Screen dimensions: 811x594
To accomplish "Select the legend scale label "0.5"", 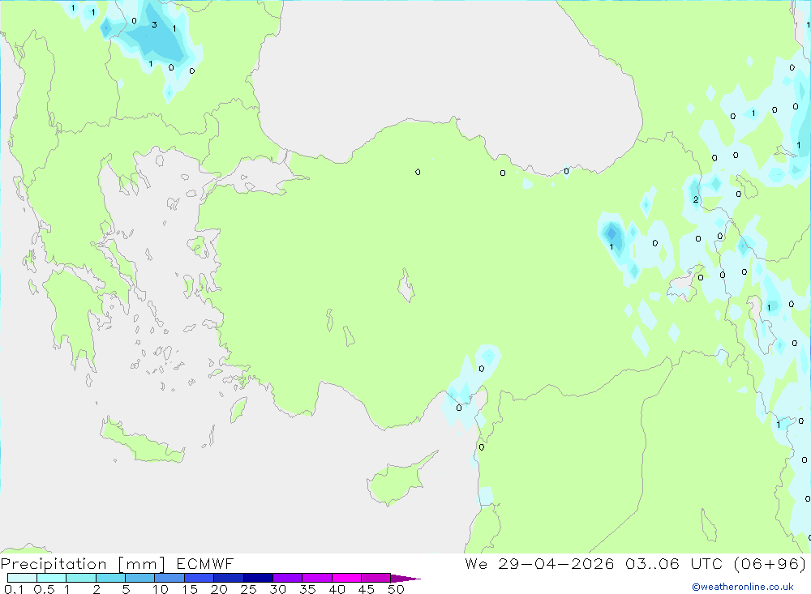I will click(x=44, y=589).
